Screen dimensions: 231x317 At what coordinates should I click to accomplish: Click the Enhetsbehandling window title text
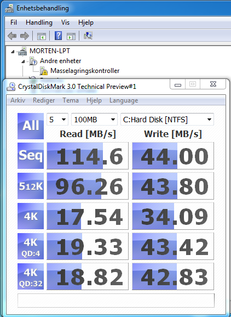(43, 8)
